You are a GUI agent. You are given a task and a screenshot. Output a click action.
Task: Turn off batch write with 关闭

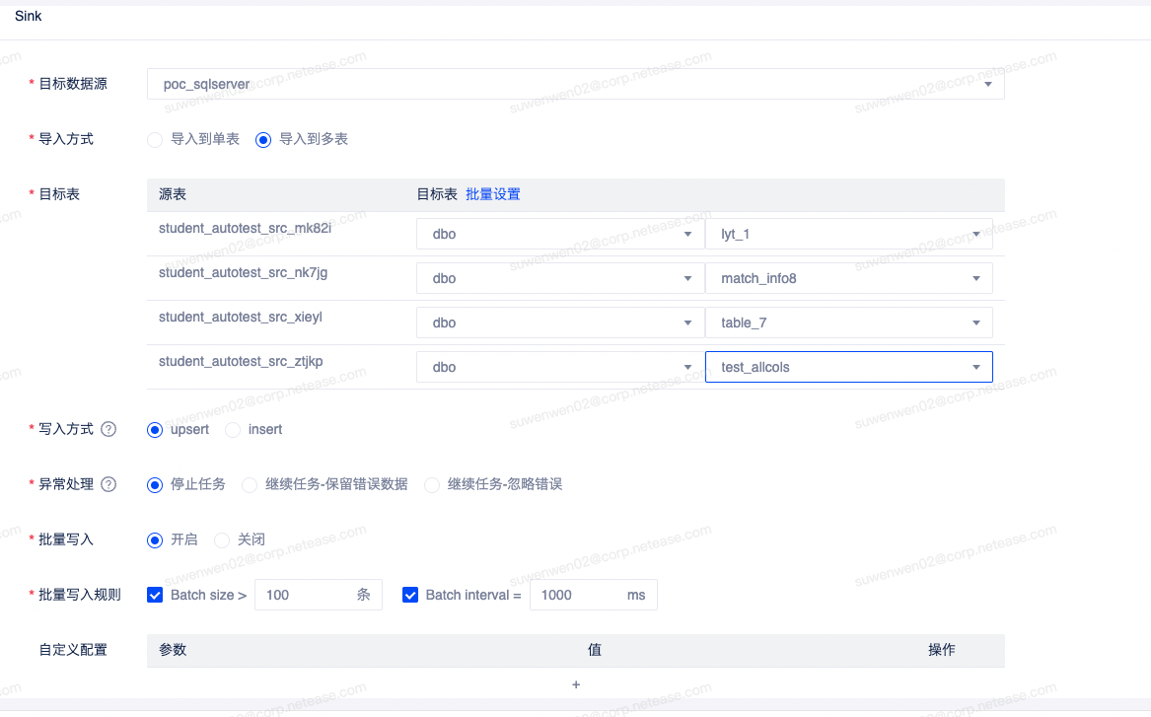(x=222, y=540)
